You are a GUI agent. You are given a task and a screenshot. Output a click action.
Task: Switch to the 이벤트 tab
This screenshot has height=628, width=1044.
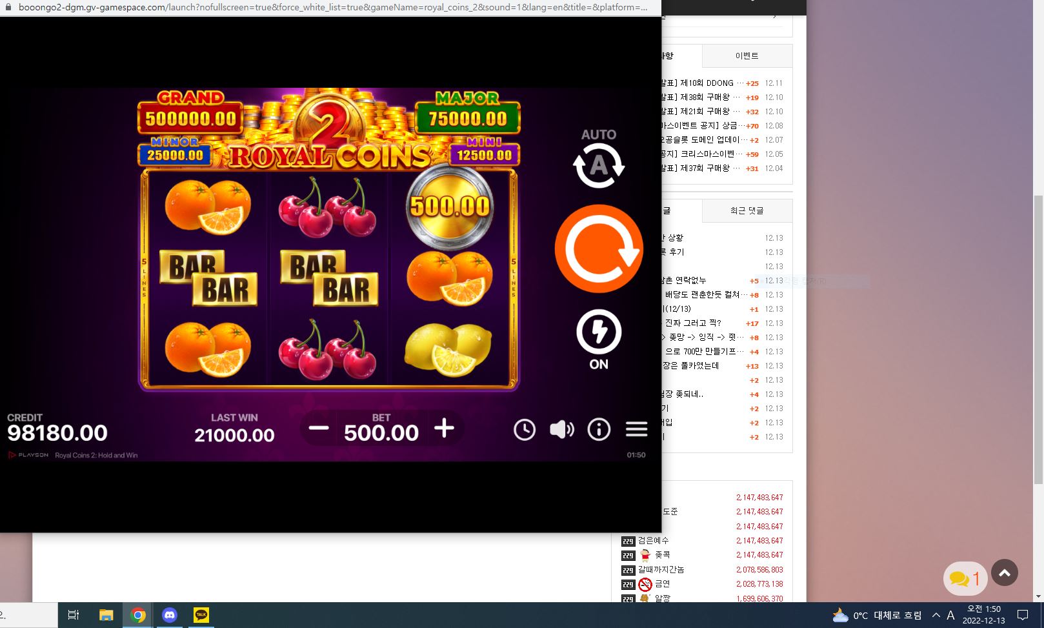[747, 56]
